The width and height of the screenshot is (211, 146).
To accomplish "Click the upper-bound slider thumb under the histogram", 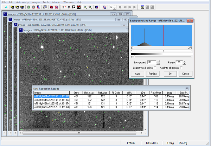I will pyautogui.click(x=164, y=51).
